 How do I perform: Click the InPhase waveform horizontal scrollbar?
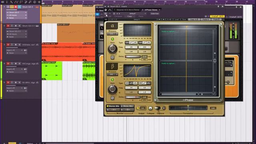(x=179, y=94)
